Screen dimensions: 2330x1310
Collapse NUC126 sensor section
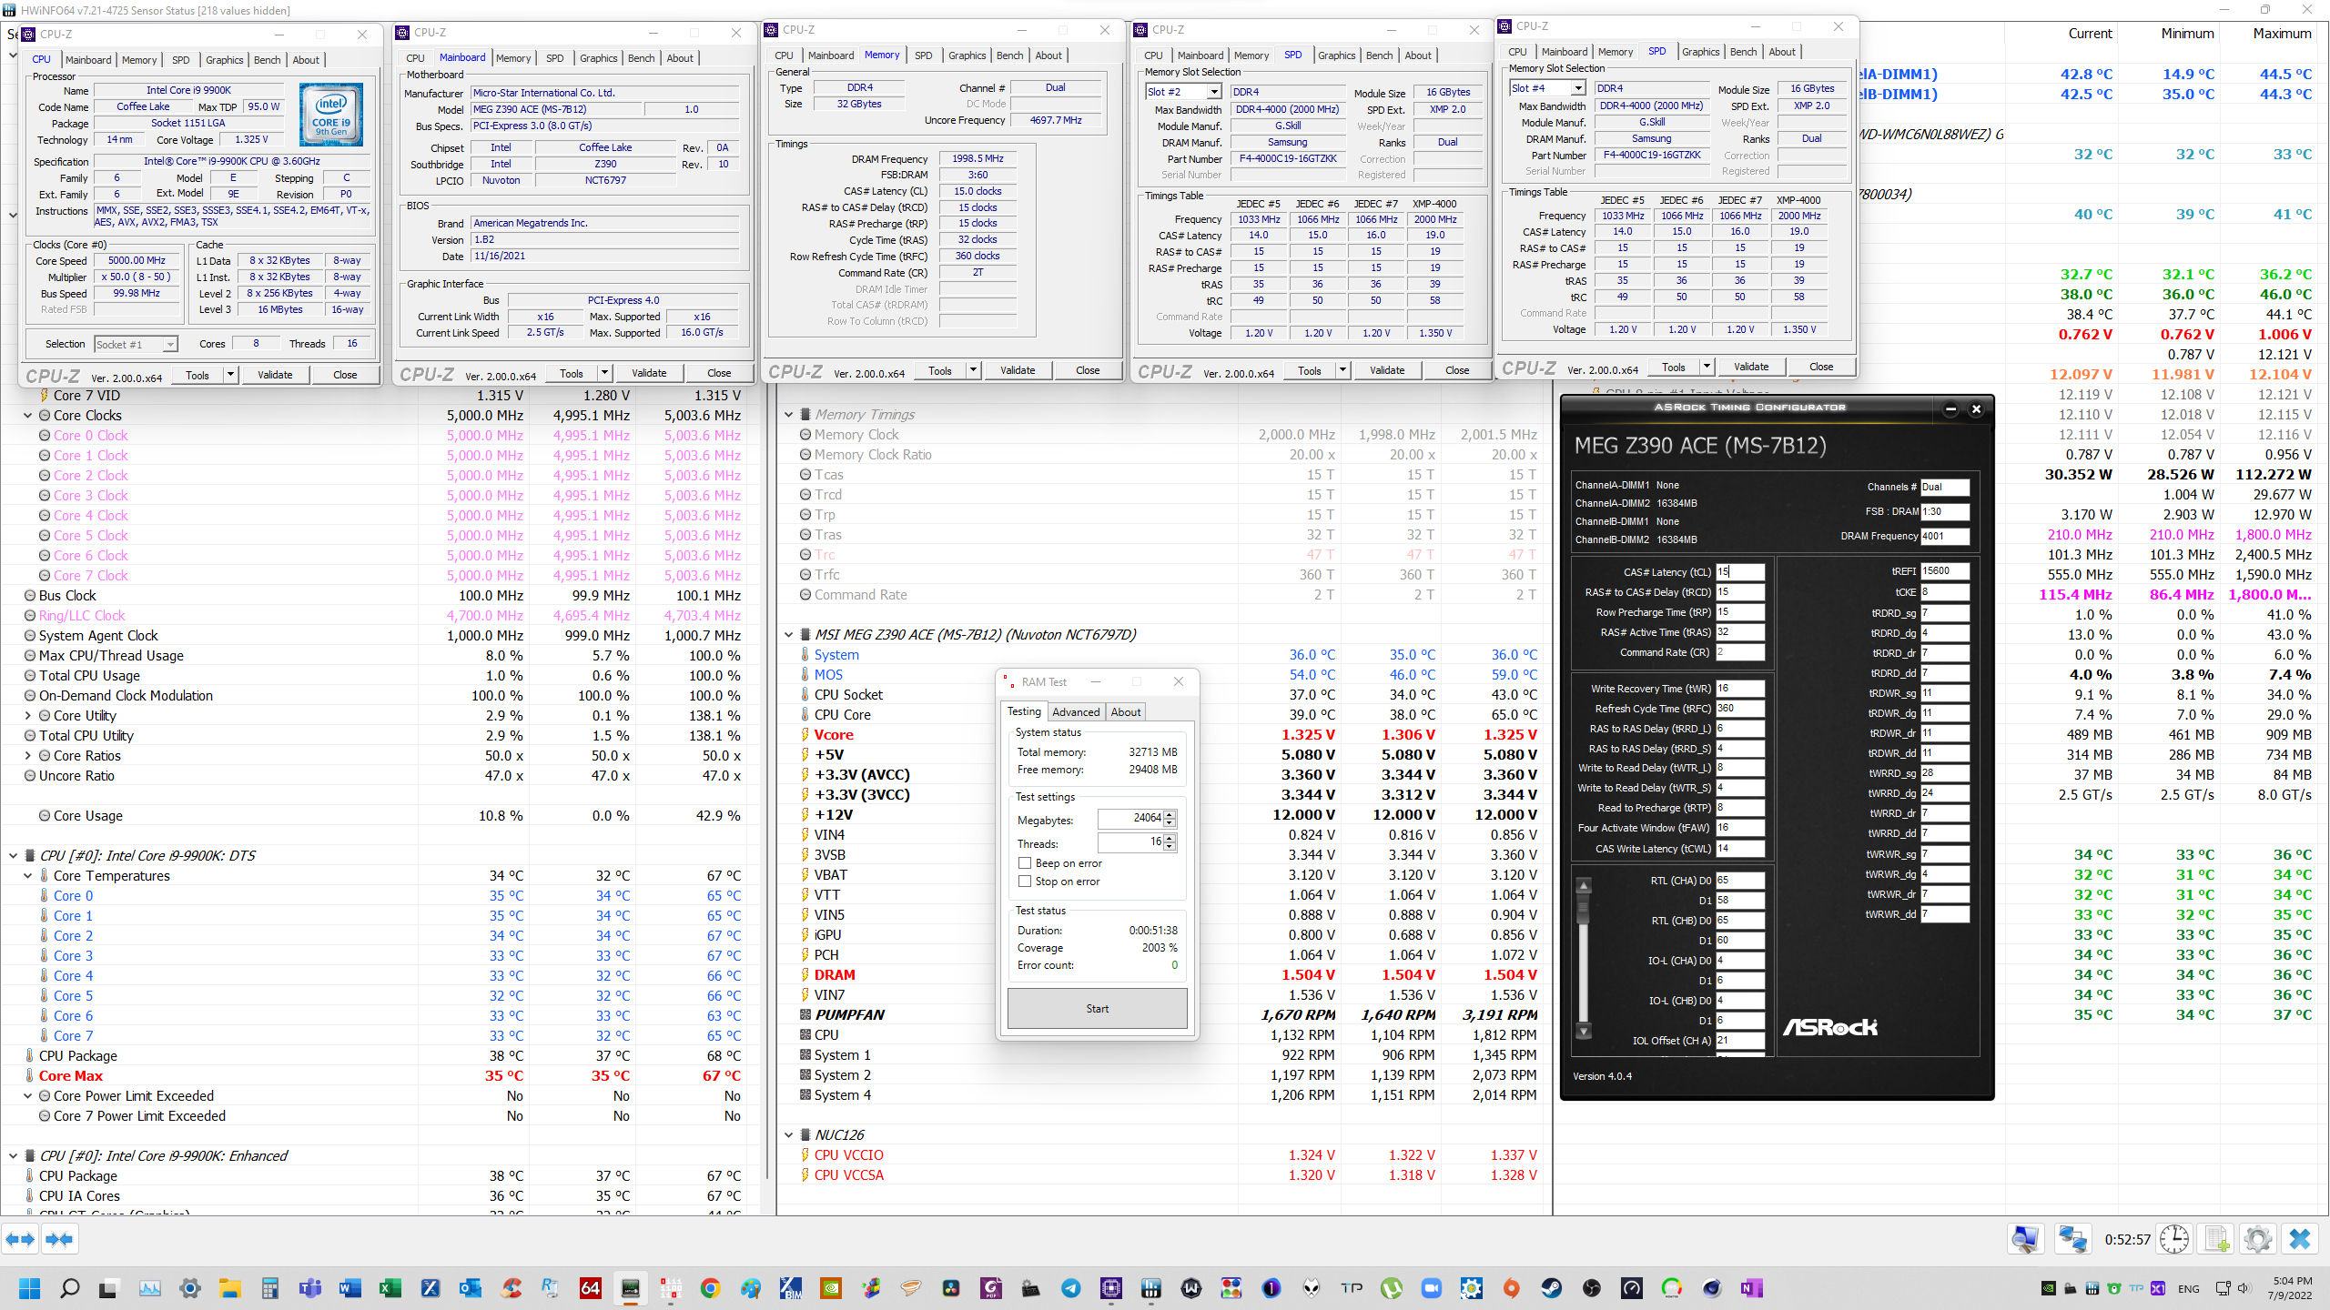(x=788, y=1135)
